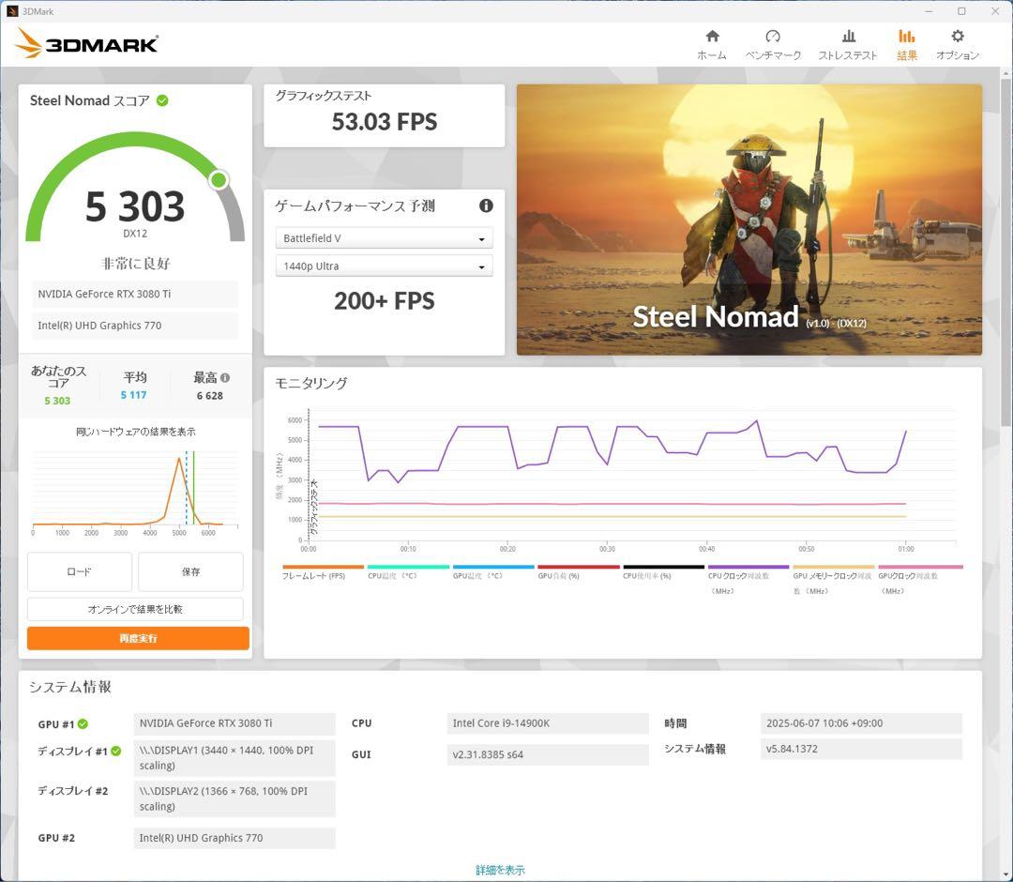Open the 1440p Ultra preset dropdown
This screenshot has height=882, width=1013.
(x=384, y=266)
